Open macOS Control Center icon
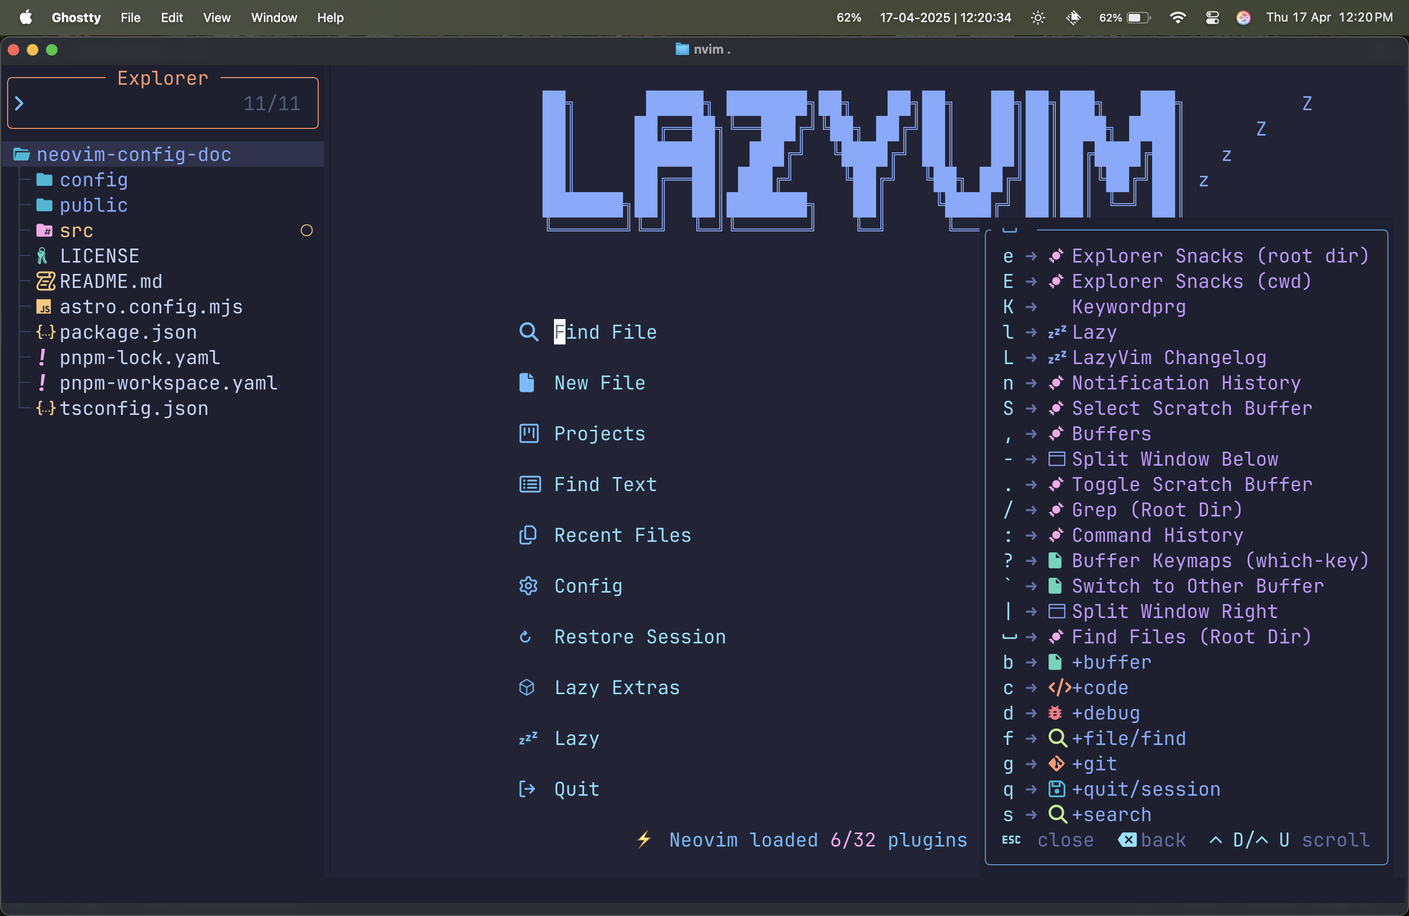The image size is (1409, 916). tap(1212, 18)
